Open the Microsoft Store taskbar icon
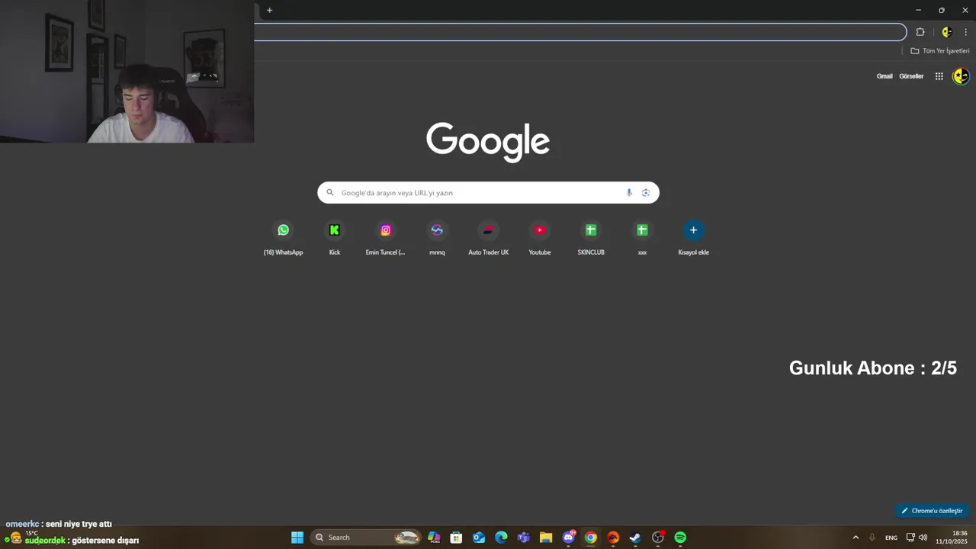976x549 pixels. point(456,538)
